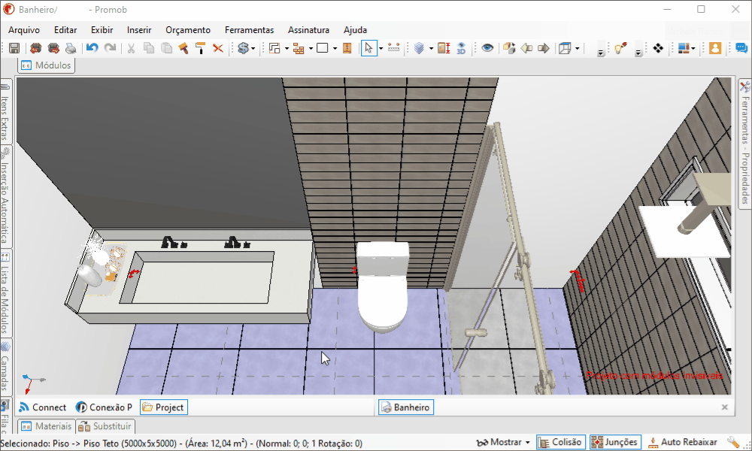Expand the rectangle tool dropdown arrow
Screen dimensions: 752x451
point(335,48)
